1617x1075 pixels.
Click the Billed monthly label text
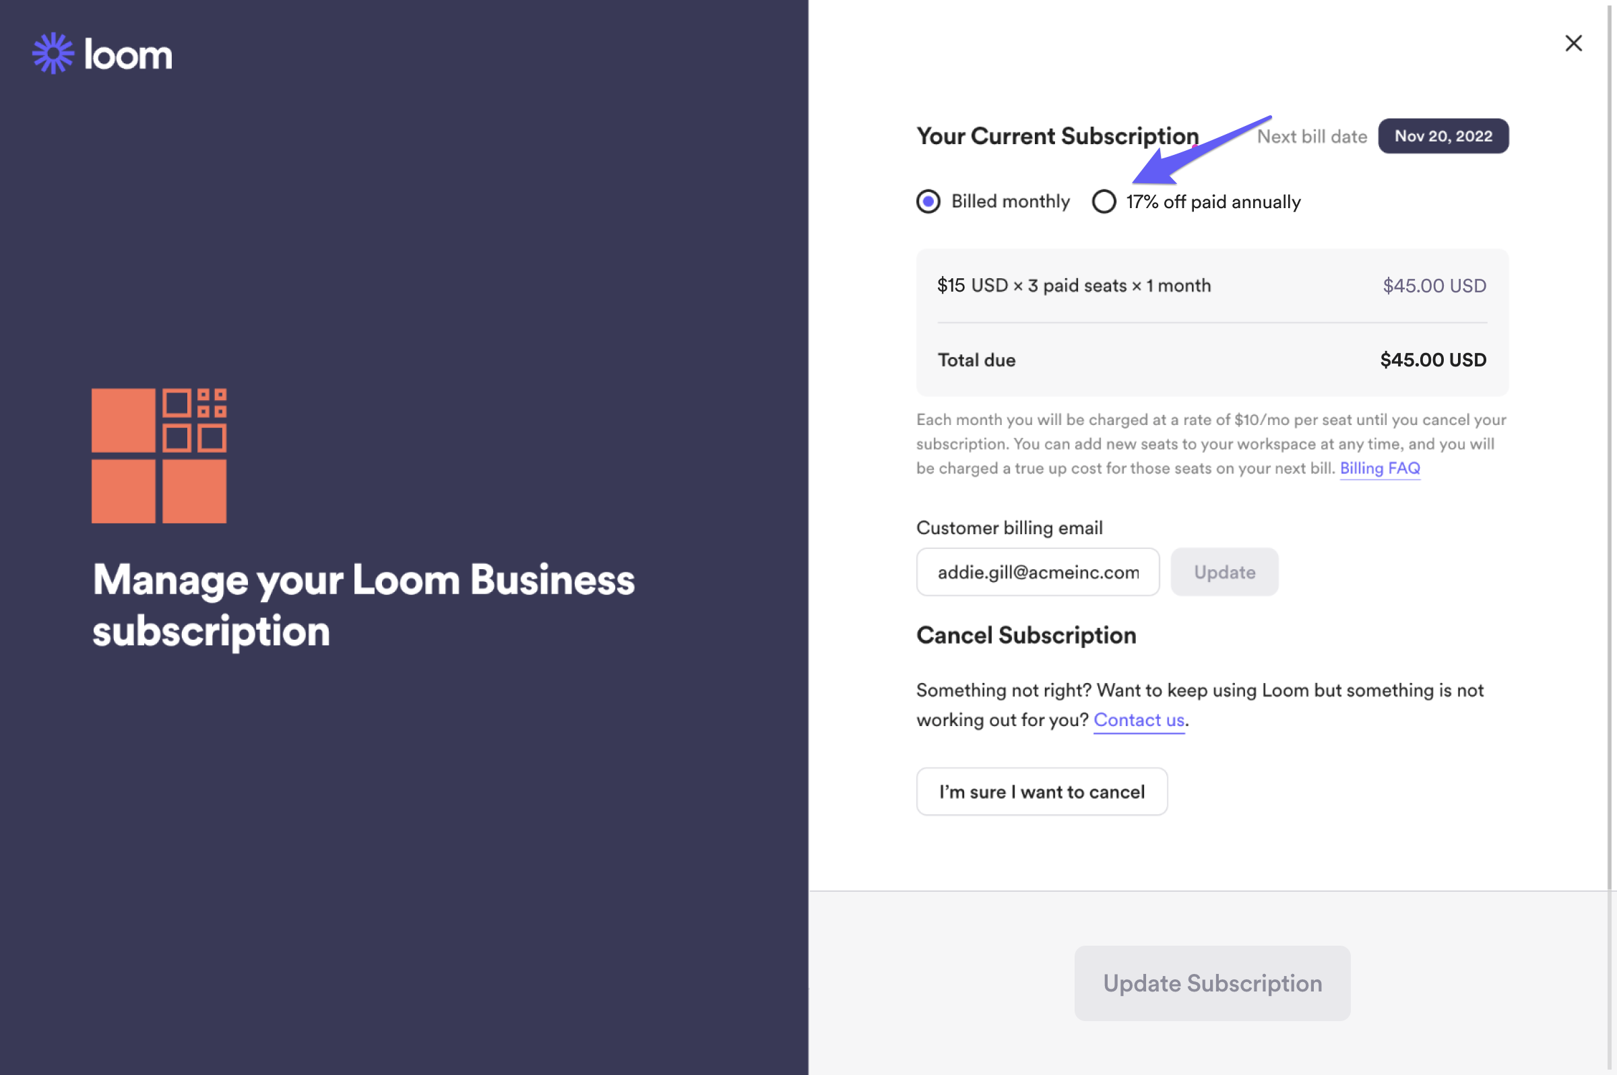(1010, 201)
